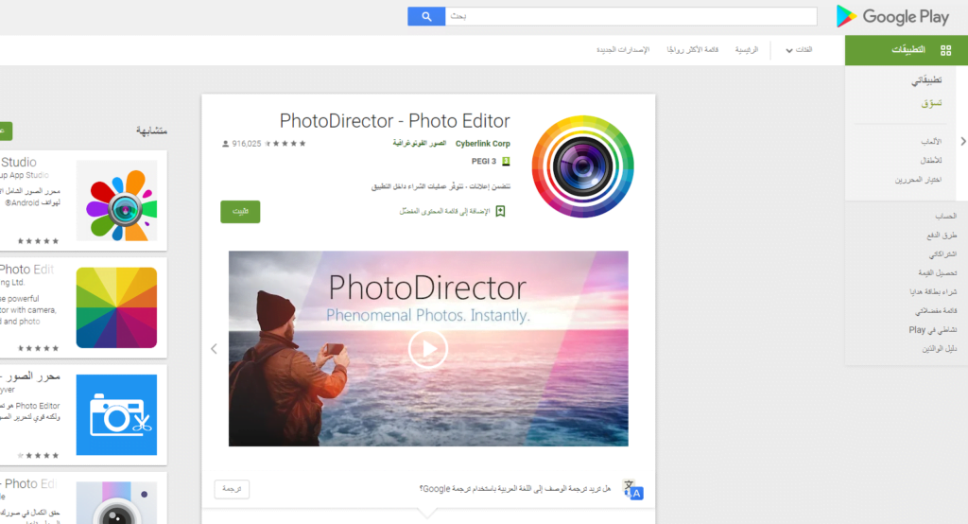Open the rainbow color wheel app icon

tap(116, 307)
